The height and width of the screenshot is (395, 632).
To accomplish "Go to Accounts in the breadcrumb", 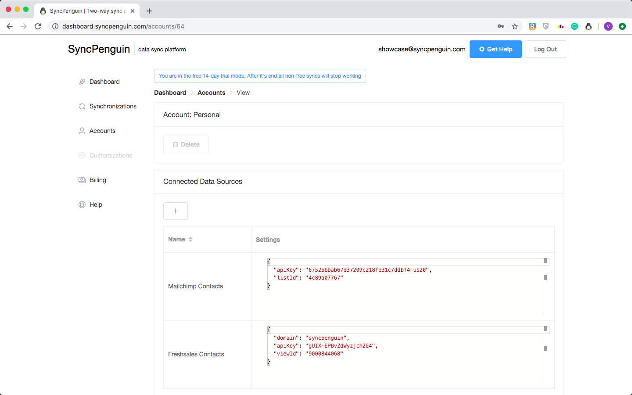I will click(x=211, y=93).
